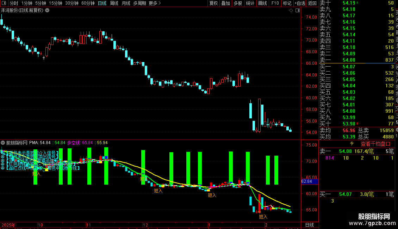Click the month 11 marker on time axis
Screen dimensions: 398x229
coord(88,225)
